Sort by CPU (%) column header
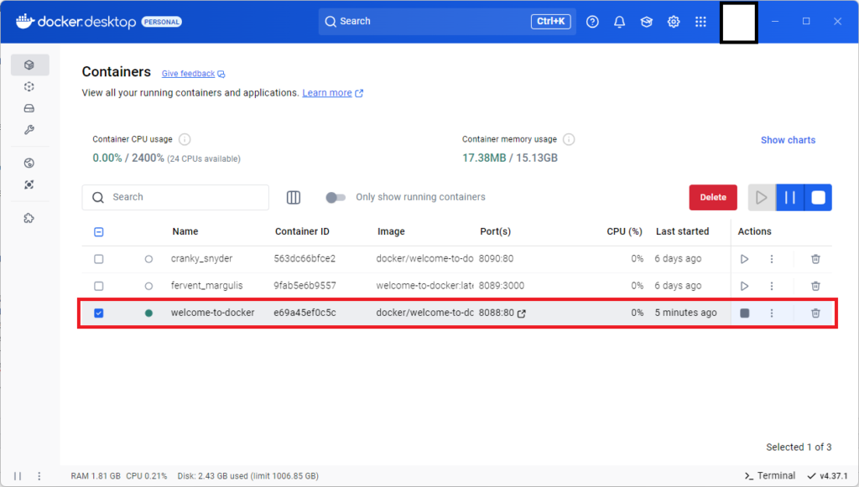This screenshot has height=487, width=859. tap(624, 232)
